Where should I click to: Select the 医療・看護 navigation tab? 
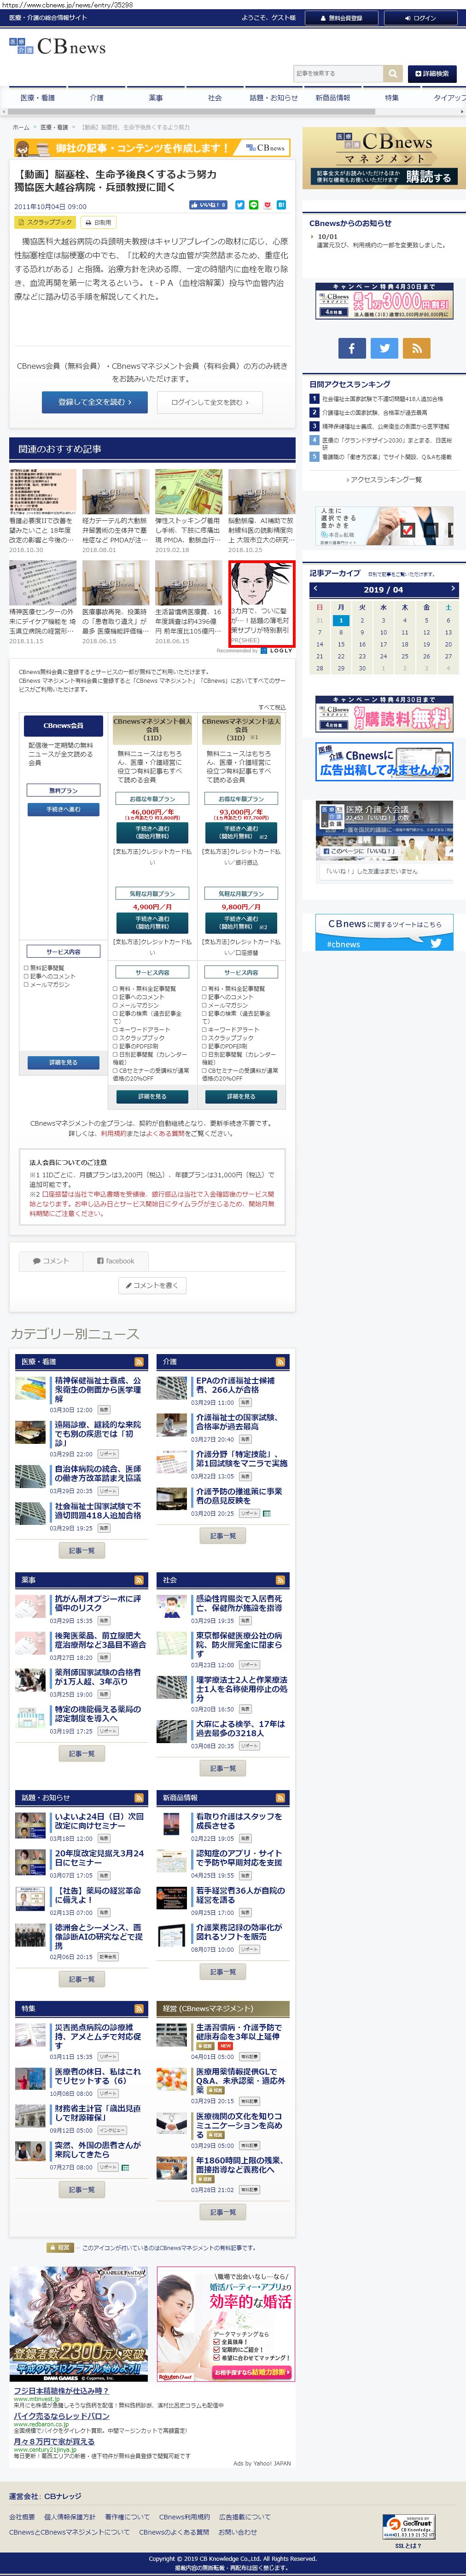(x=38, y=98)
